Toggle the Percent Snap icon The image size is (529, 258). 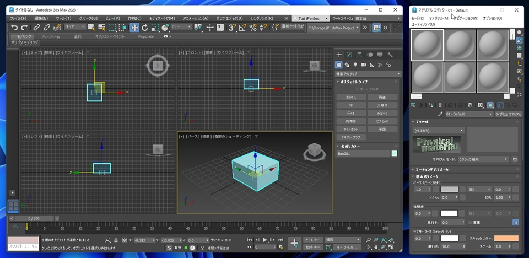[x=253, y=28]
